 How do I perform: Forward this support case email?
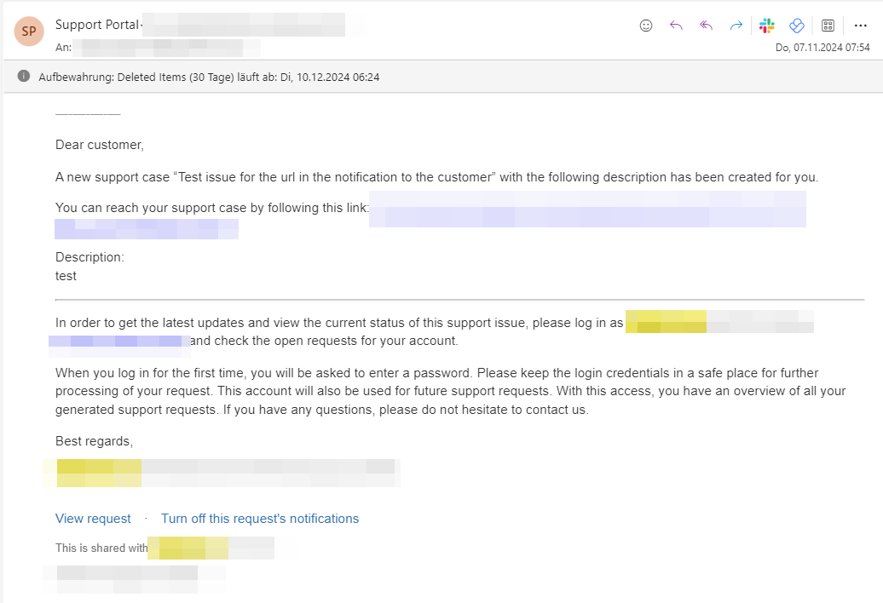click(736, 26)
